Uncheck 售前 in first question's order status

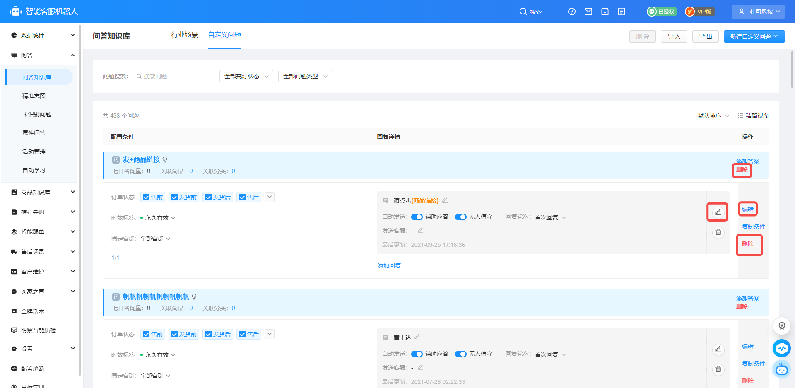tap(146, 197)
